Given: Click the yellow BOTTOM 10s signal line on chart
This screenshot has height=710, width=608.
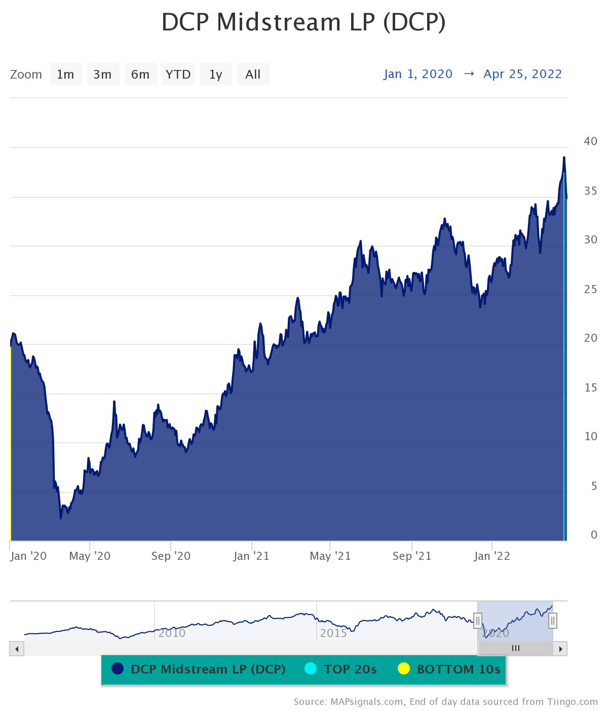Looking at the screenshot, I should tap(11, 444).
